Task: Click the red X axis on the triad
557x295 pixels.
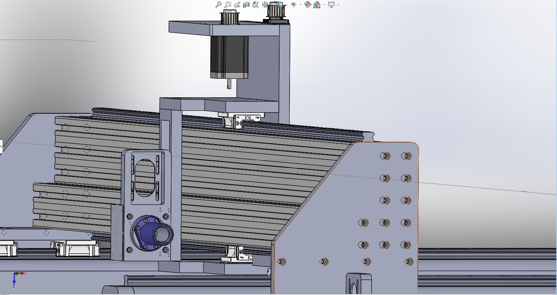Action: click(x=21, y=273)
